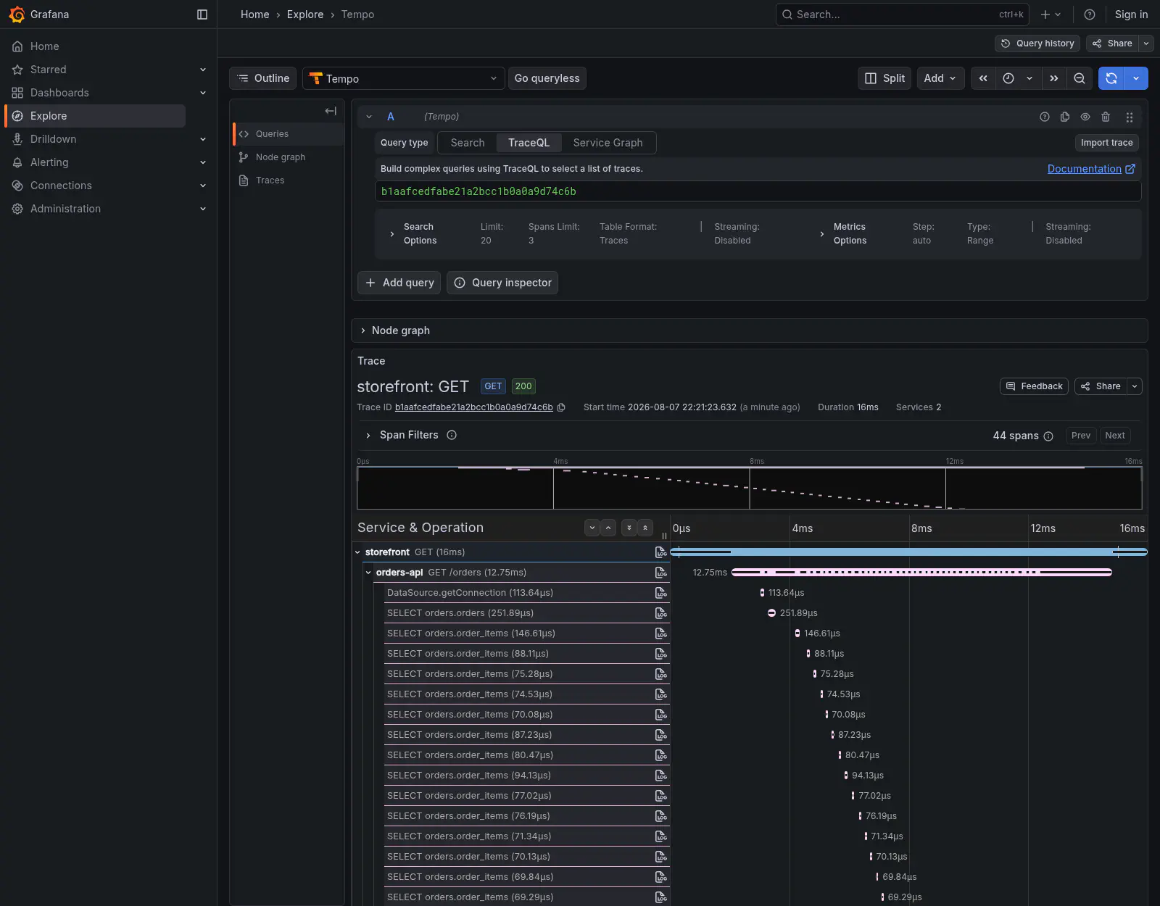The image size is (1160, 906).
Task: Open trace Share dropdown arrow
Action: pyautogui.click(x=1135, y=386)
